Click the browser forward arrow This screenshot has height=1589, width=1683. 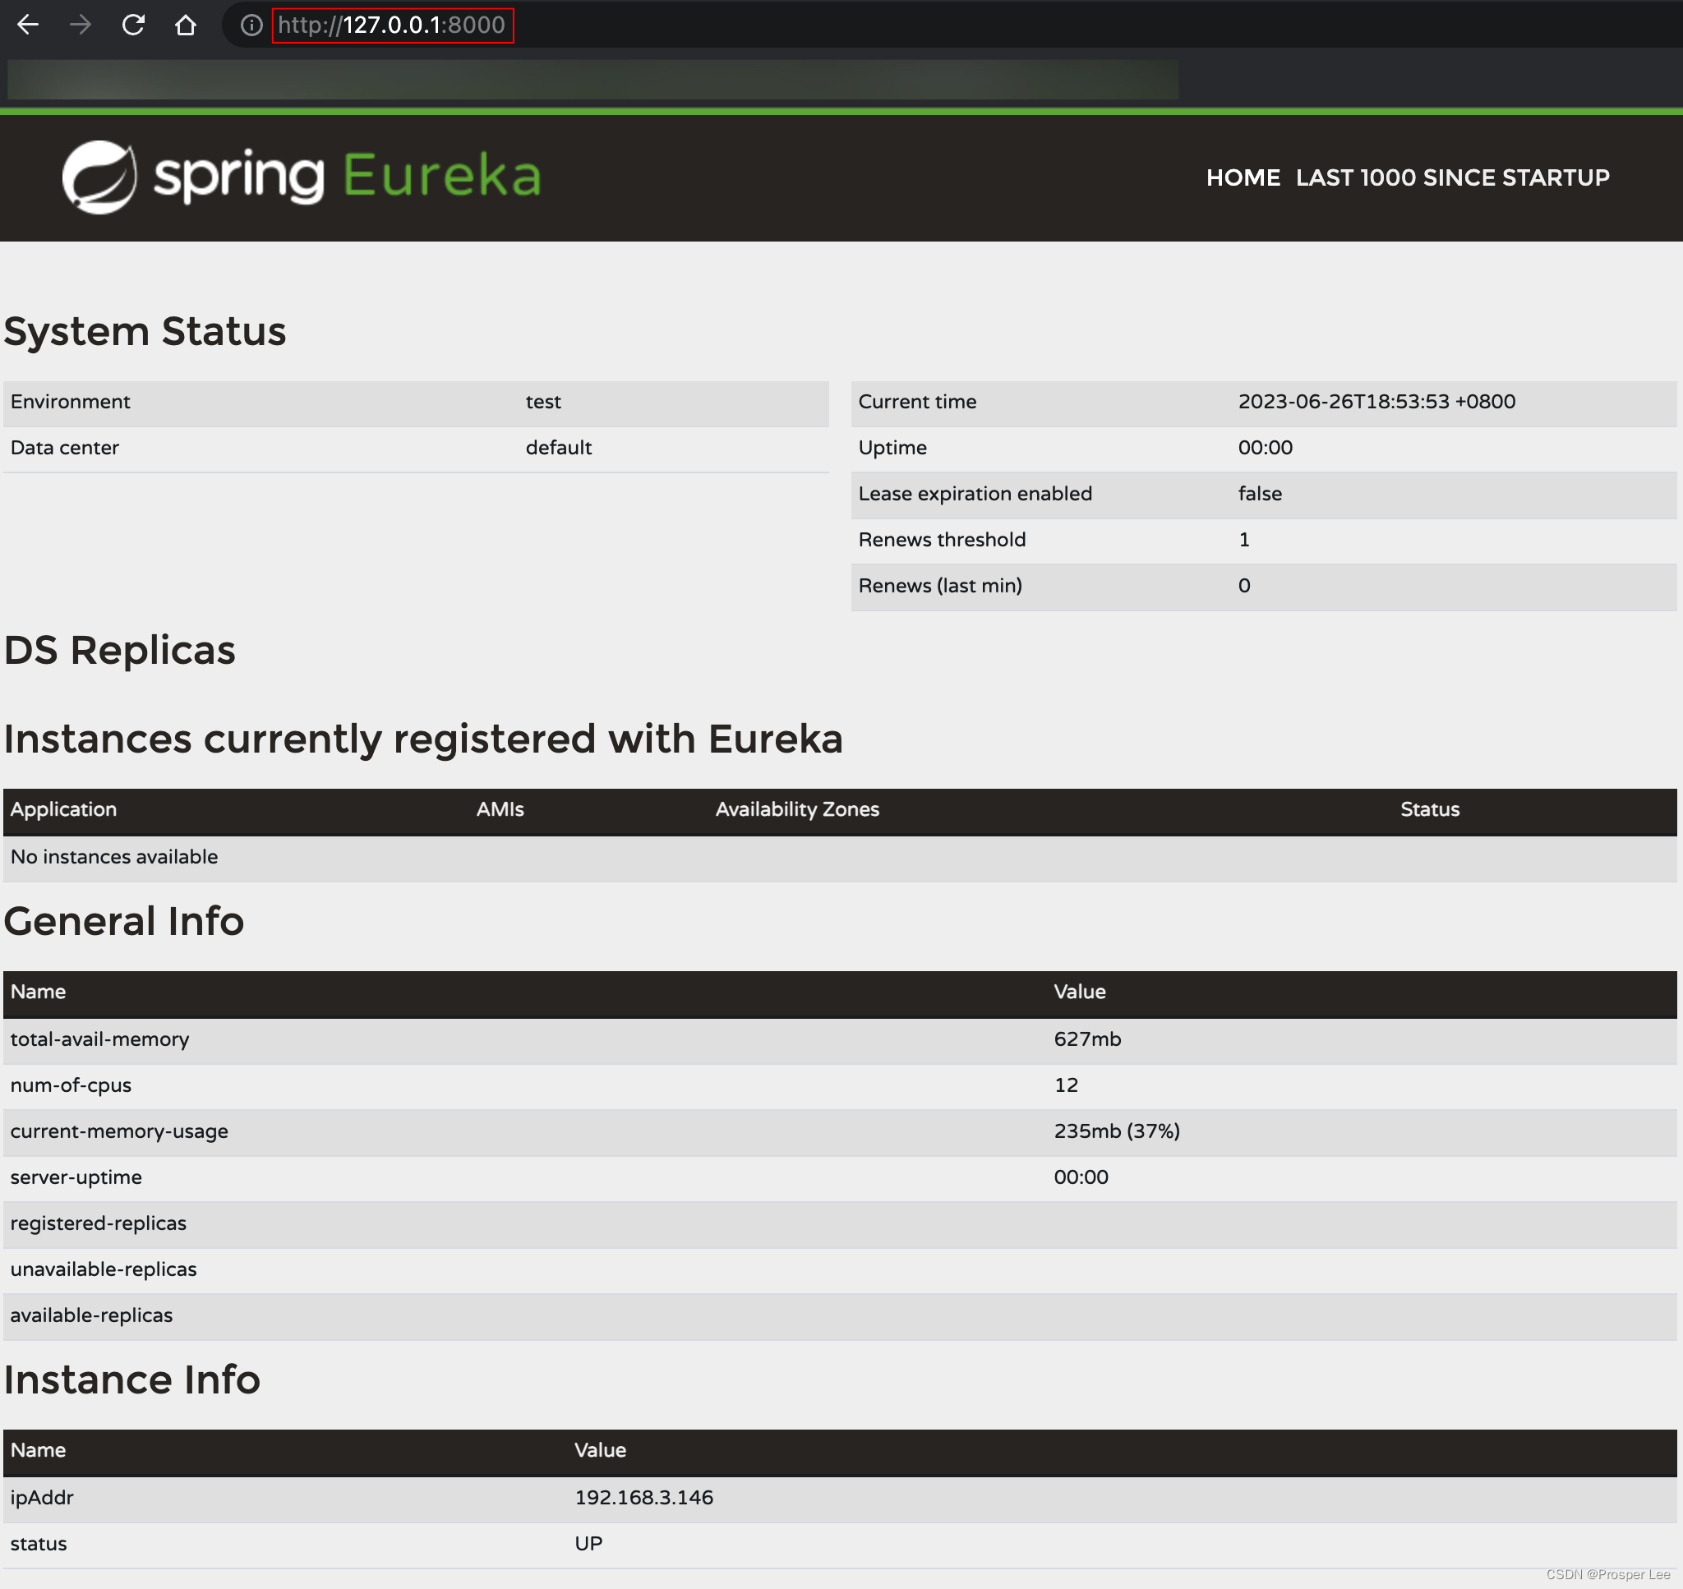81,25
